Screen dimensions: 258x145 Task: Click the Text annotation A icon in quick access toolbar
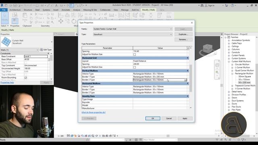56,5
